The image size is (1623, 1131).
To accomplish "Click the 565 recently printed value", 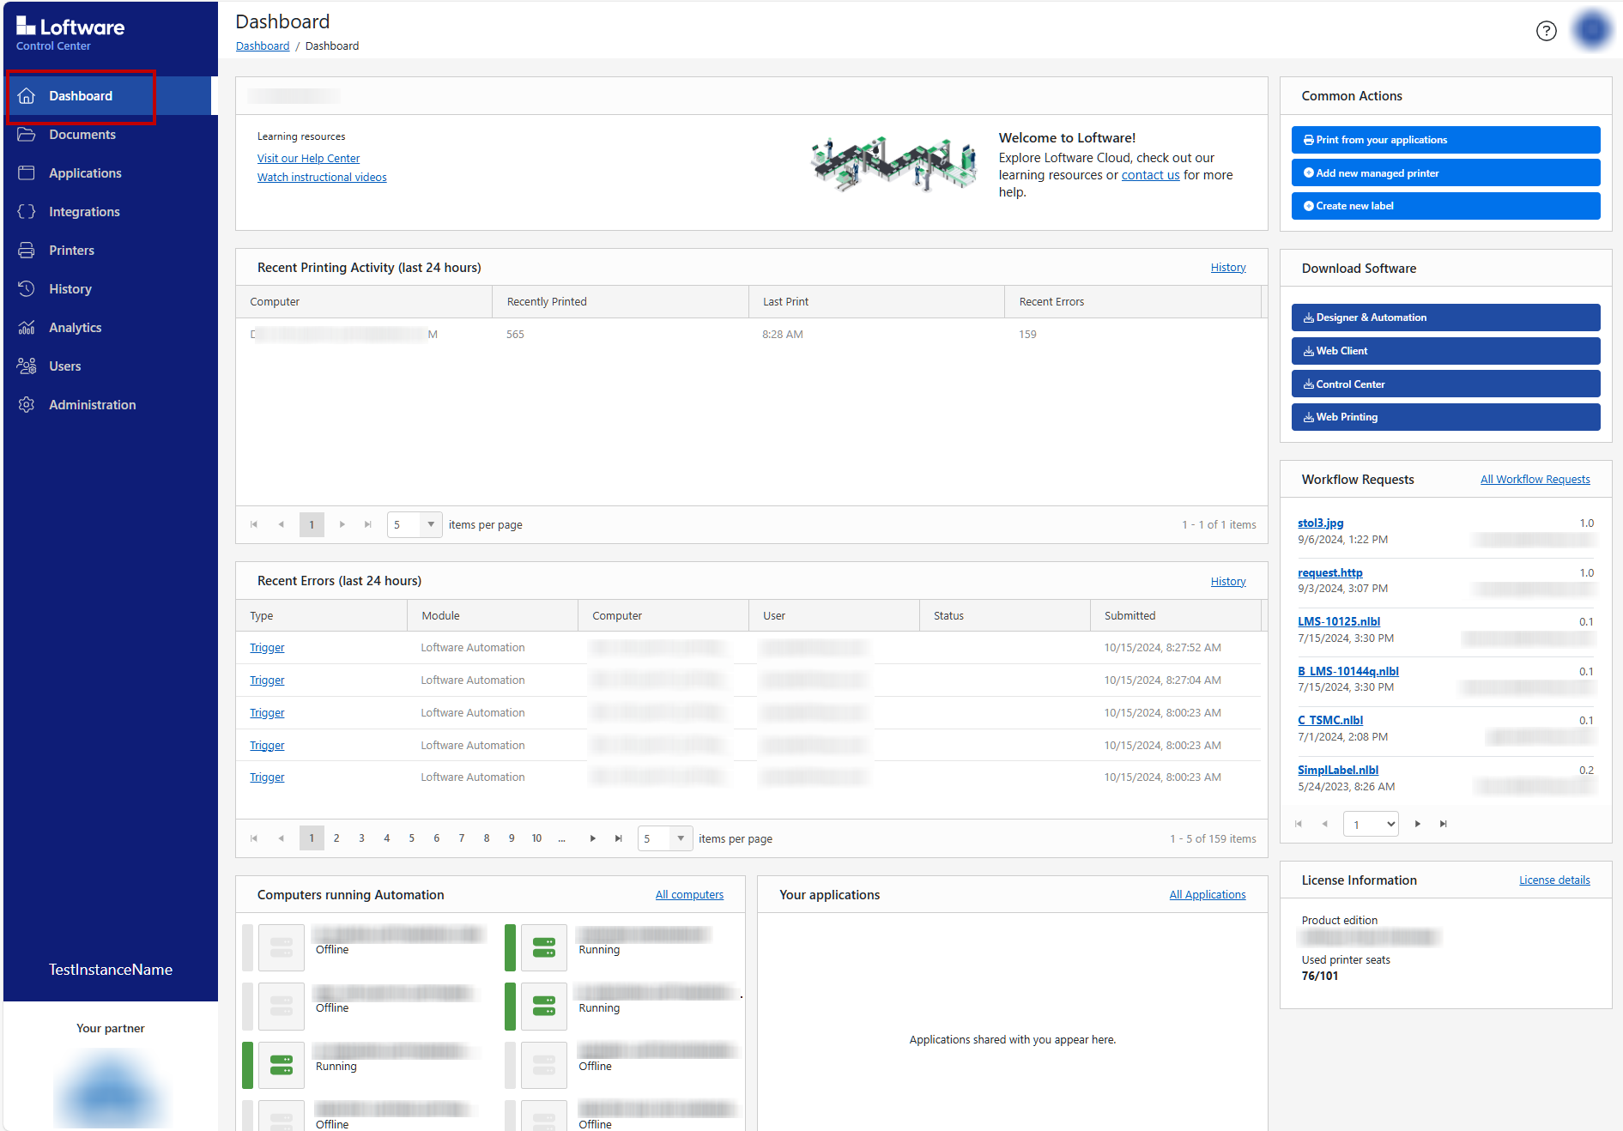I will (515, 334).
